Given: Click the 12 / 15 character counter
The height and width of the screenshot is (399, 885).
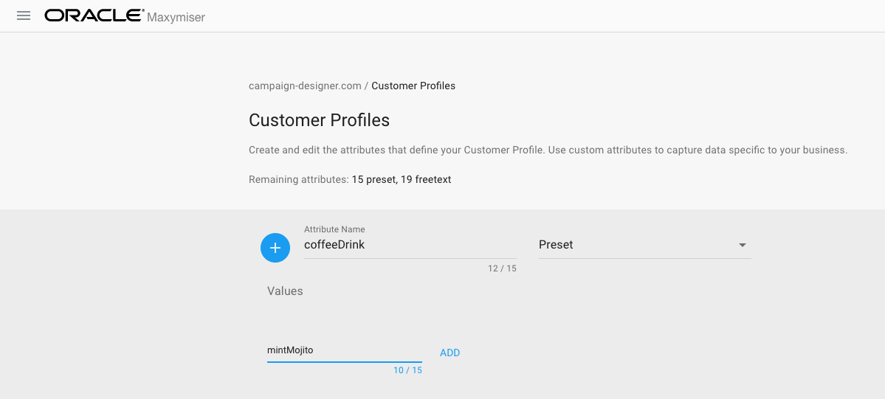Looking at the screenshot, I should coord(502,268).
